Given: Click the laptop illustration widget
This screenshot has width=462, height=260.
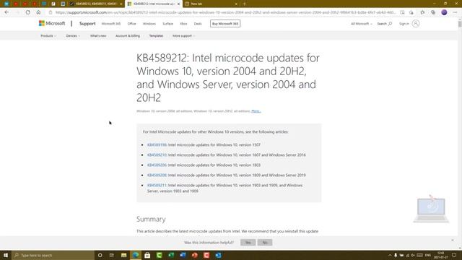Looking at the screenshot, I should coord(431,209).
